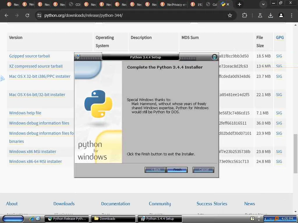Open the Success Stories footer link
The image size is (298, 223).
point(212,204)
